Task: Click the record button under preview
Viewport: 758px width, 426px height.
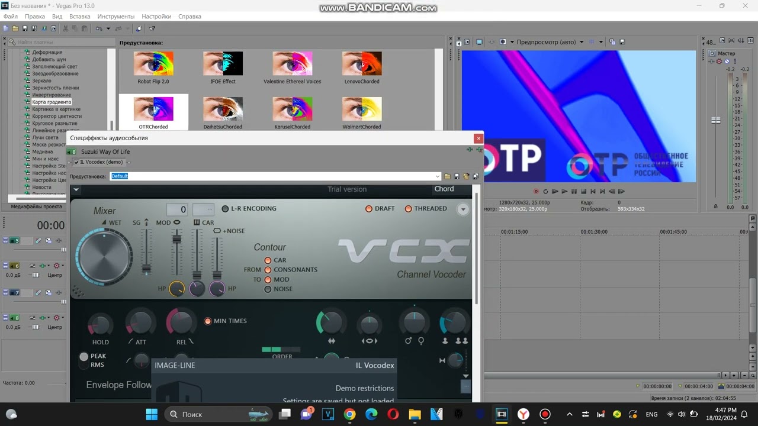Action: 536,191
